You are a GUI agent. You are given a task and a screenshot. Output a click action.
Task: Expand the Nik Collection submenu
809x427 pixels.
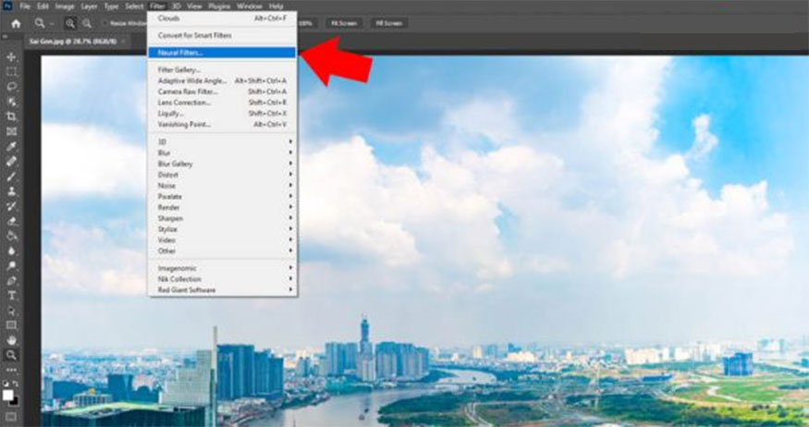click(222, 278)
